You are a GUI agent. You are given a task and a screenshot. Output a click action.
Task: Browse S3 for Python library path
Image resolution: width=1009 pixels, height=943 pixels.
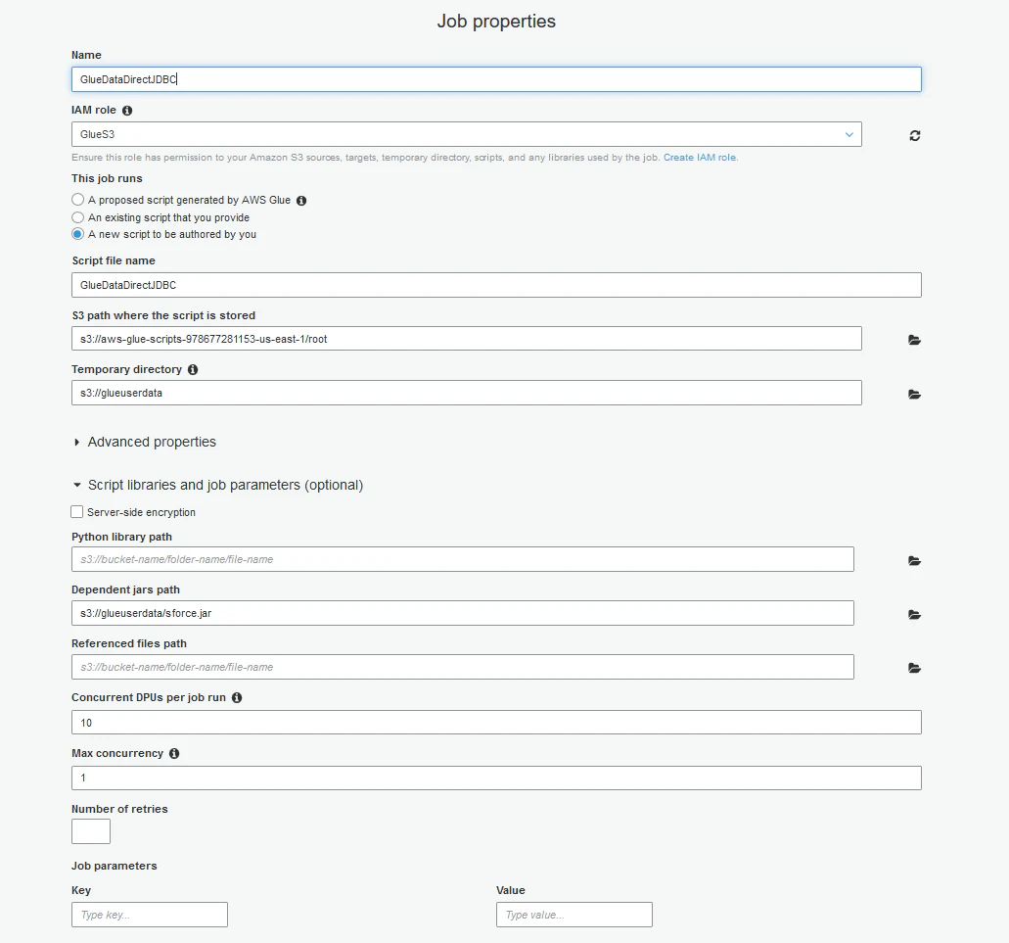[914, 561]
